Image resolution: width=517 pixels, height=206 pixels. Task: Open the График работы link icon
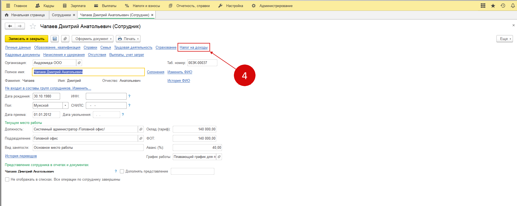[x=219, y=157]
